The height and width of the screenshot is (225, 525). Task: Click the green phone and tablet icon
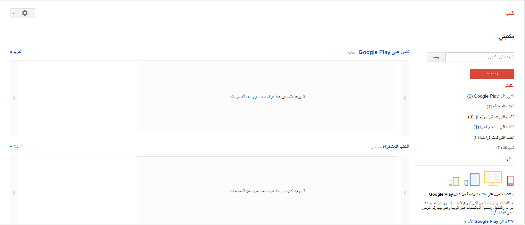[x=454, y=181]
